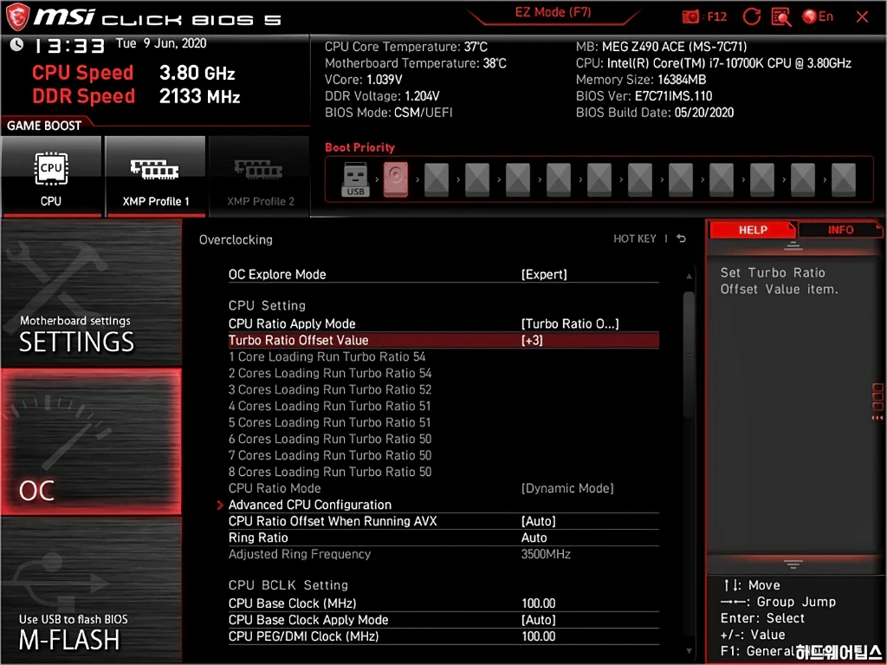Image resolution: width=887 pixels, height=665 pixels.
Task: Switch to EZ Mode (F7)
Action: 553,12
